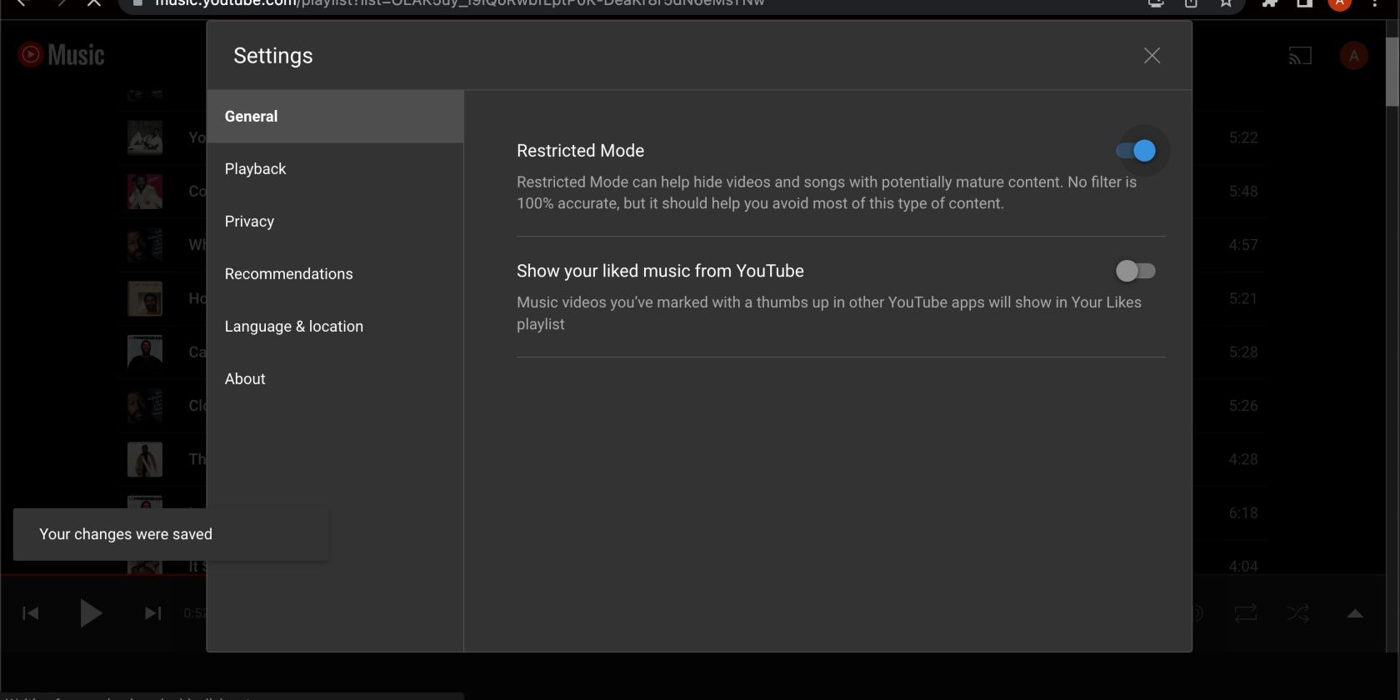Select Language & location settings
Viewport: 1400px width, 700px height.
[x=293, y=327]
